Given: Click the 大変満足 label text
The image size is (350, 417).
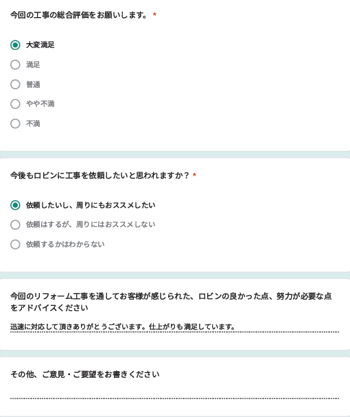Looking at the screenshot, I should tap(40, 45).
